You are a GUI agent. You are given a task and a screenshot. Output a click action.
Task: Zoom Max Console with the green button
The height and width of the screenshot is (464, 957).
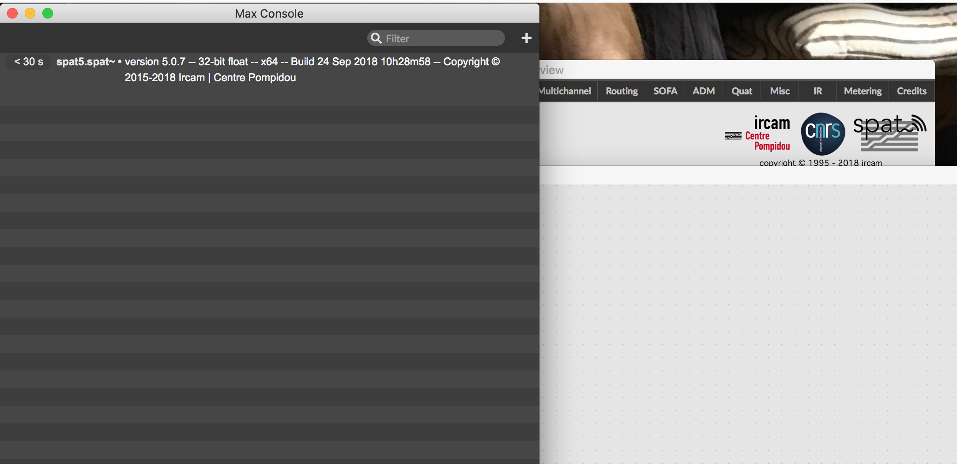tap(48, 13)
